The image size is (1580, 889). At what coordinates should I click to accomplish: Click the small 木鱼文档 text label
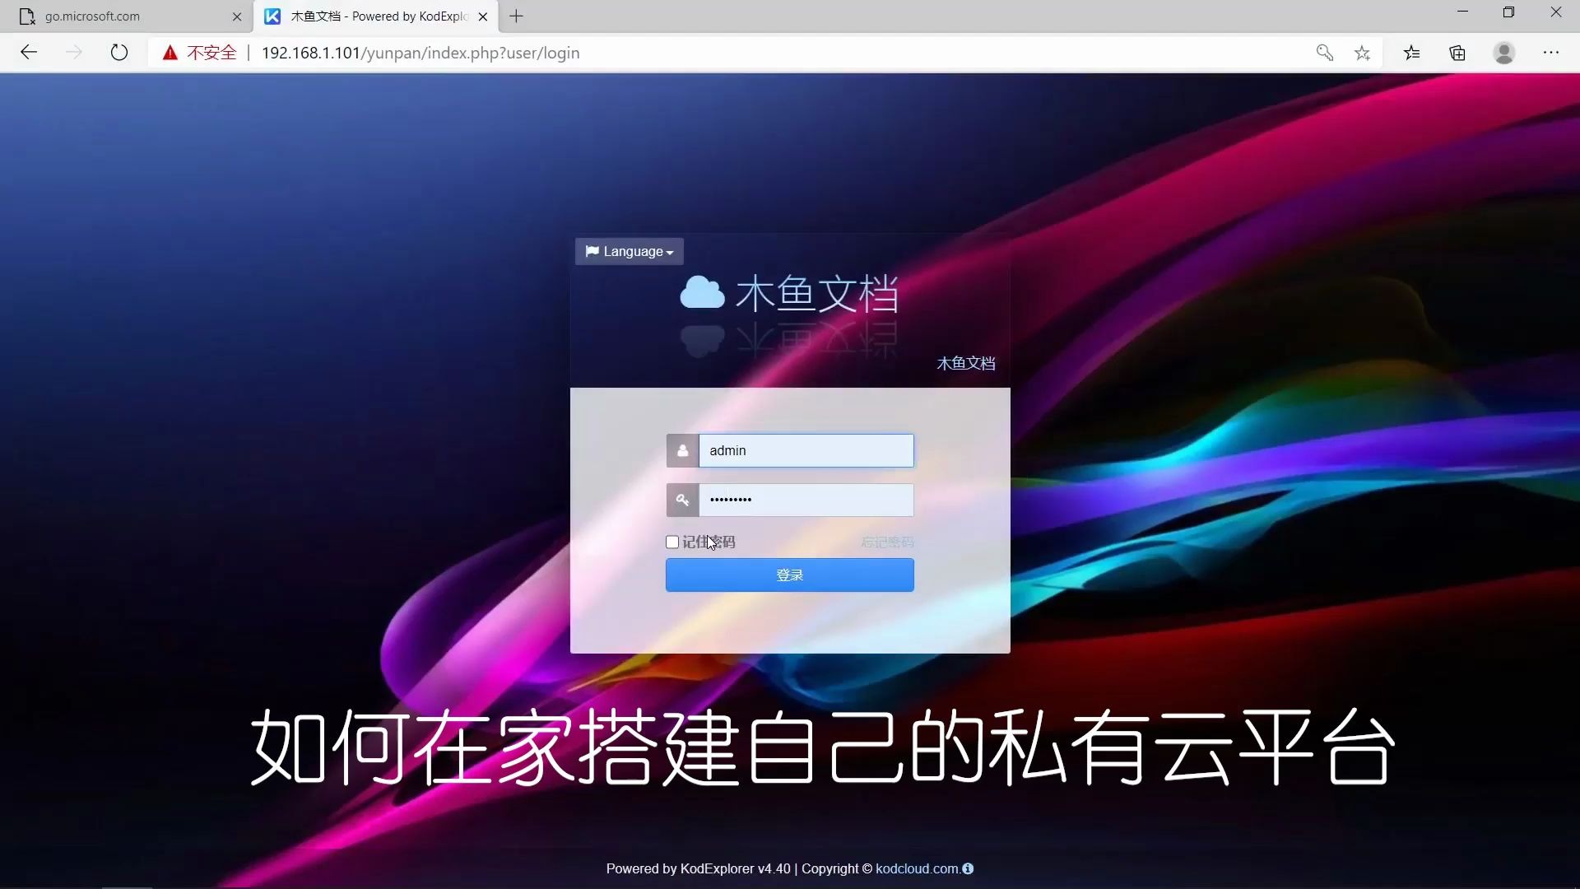[966, 364]
